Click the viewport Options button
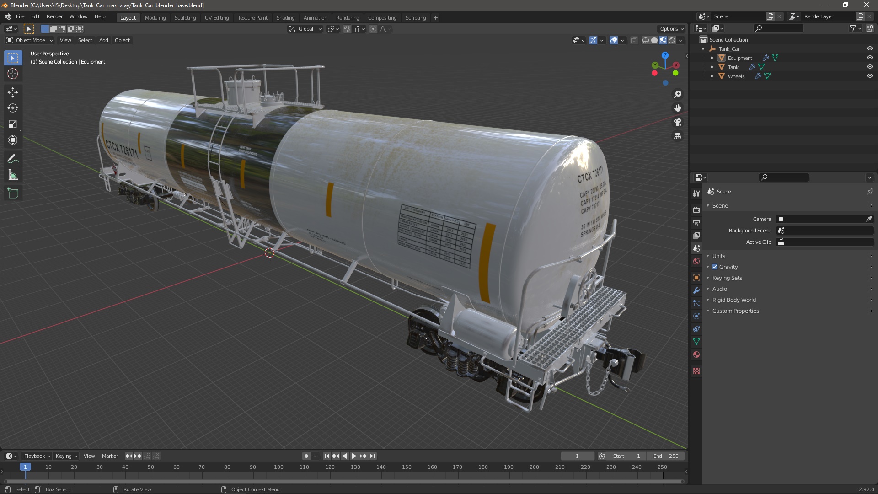The height and width of the screenshot is (494, 878). click(671, 28)
